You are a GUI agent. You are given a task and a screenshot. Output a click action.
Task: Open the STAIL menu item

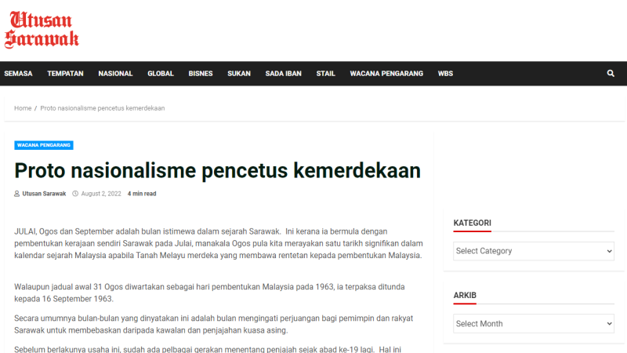point(325,74)
